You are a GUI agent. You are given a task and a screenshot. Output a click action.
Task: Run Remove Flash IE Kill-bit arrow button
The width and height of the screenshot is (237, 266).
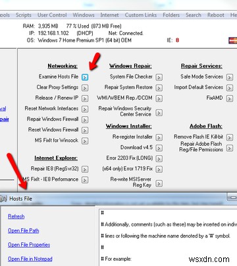click(230, 137)
